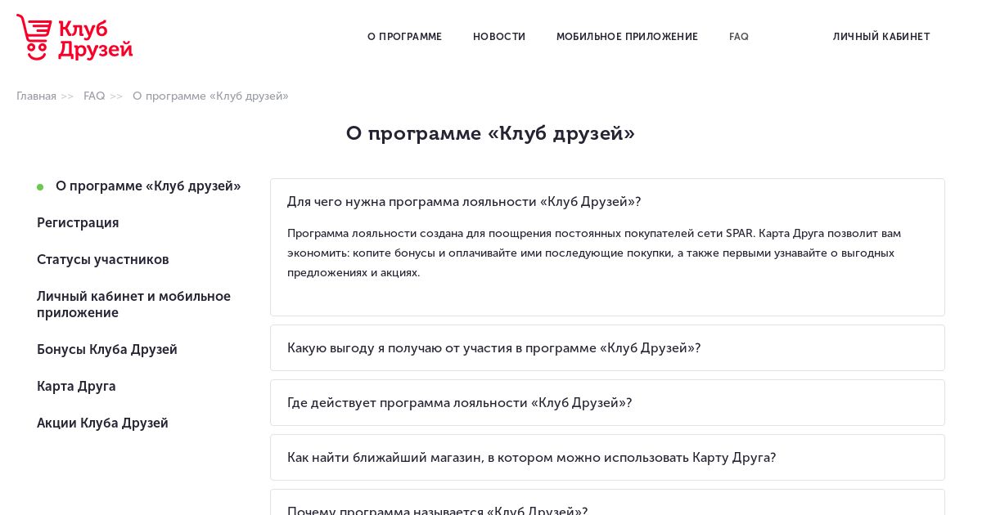Expand question Почему программа называется «Клуб Друзей»
Viewport: 982px width, 515px height.
[607, 503]
